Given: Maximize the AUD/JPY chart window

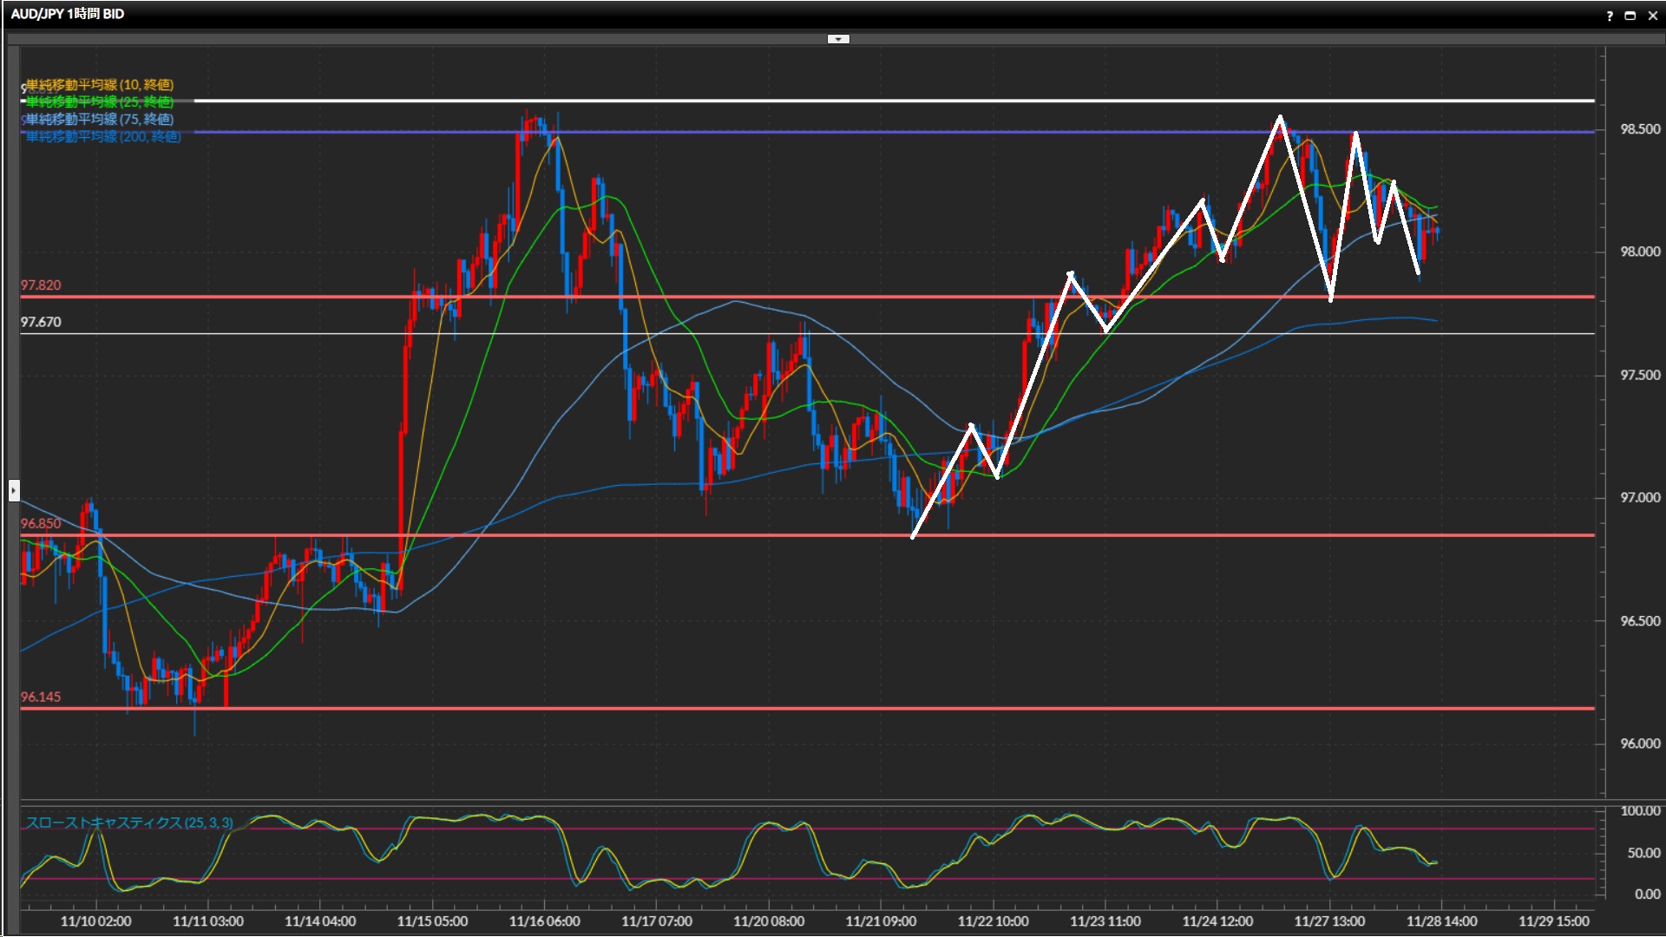Looking at the screenshot, I should click(x=1630, y=16).
